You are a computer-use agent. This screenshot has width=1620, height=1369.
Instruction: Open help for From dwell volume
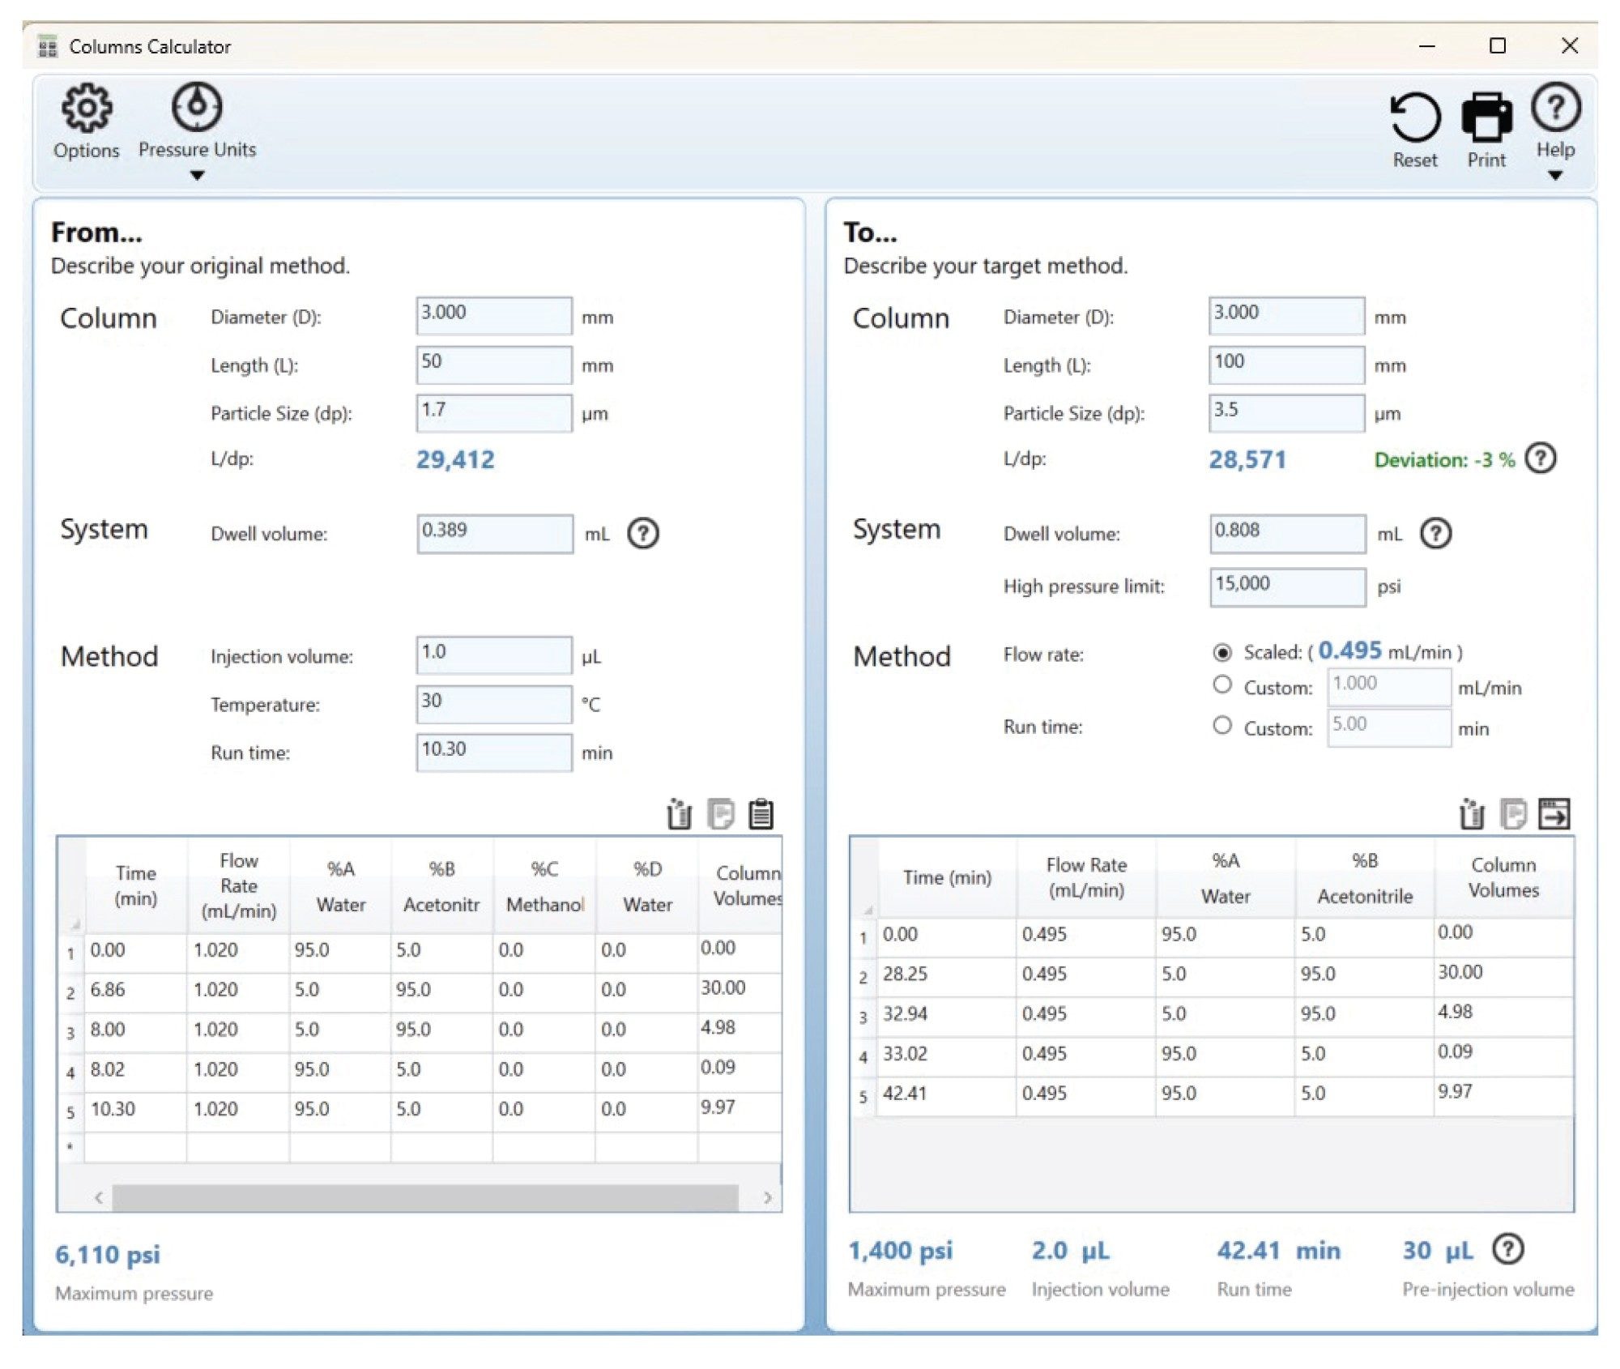tap(643, 534)
